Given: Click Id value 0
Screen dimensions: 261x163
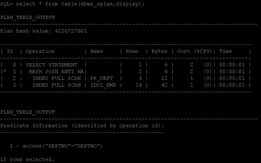Looking at the screenshot, I should click(15, 65).
